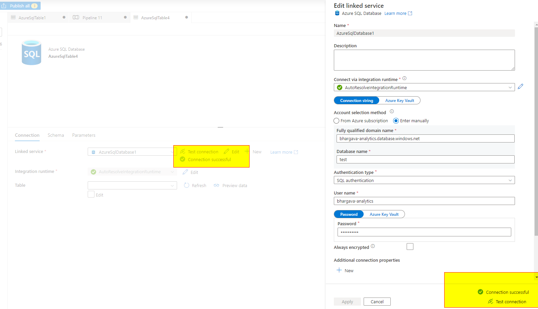Open the Pipeline 11 tab
538x309 pixels.
[100, 18]
